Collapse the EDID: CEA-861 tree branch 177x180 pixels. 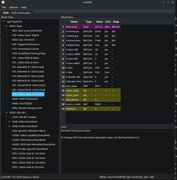click(x=6, y=113)
